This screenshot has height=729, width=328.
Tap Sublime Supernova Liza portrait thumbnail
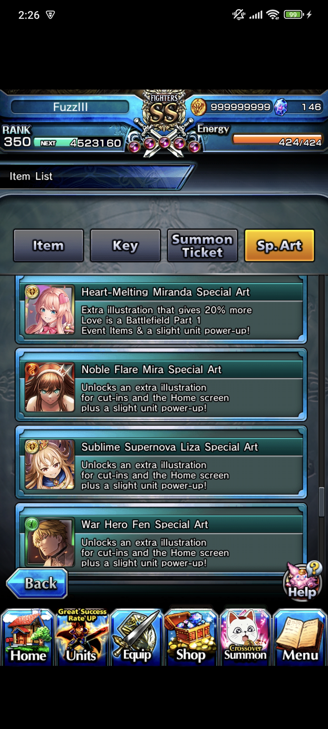[x=50, y=464]
